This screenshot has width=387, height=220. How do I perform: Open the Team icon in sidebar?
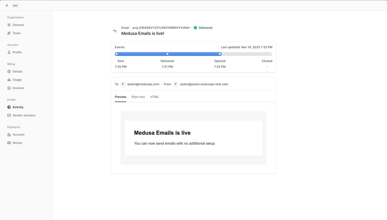[9, 33]
